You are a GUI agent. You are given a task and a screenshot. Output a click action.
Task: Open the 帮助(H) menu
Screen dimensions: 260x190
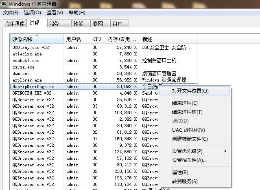point(77,13)
